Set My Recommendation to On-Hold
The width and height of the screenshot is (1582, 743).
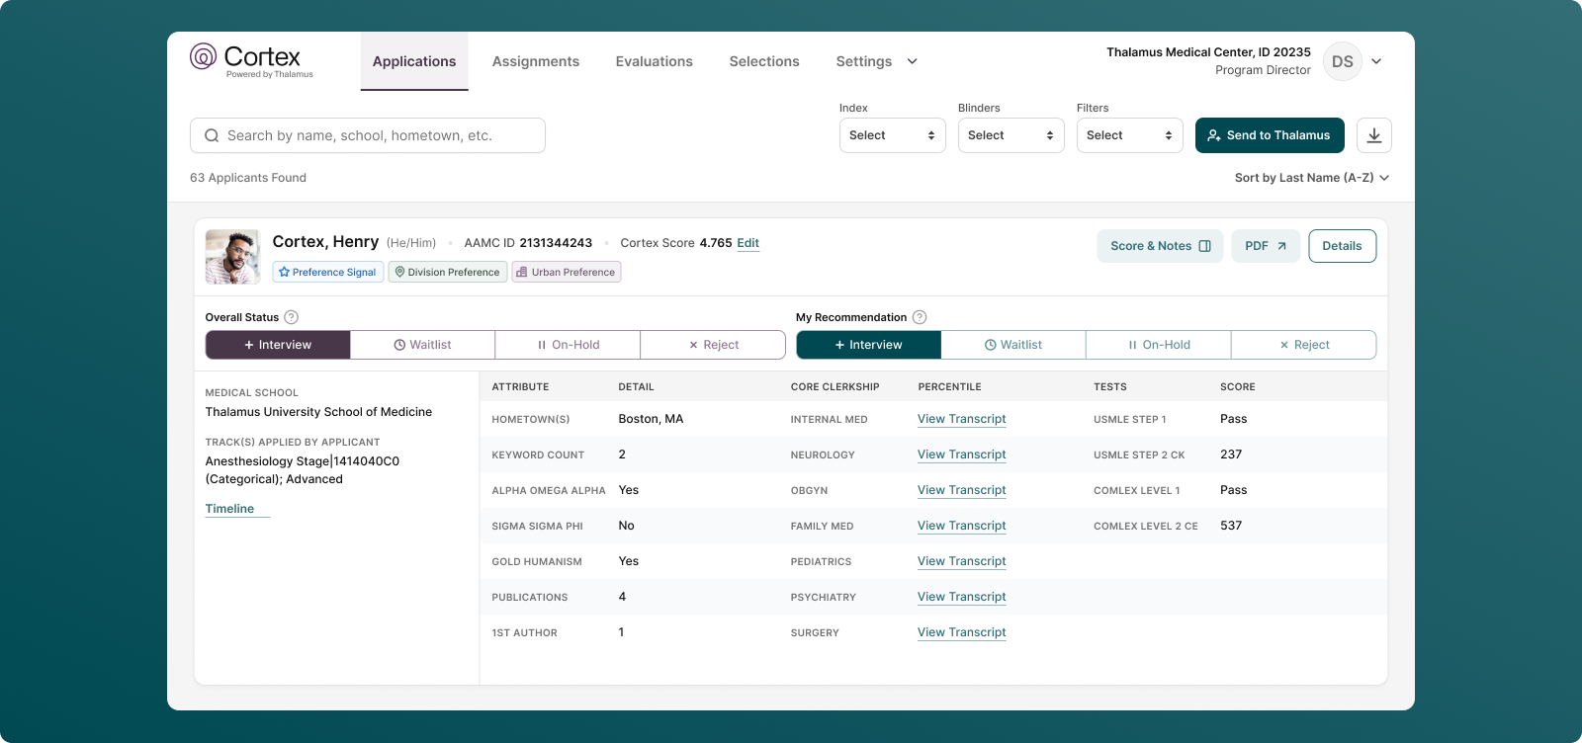click(1158, 345)
